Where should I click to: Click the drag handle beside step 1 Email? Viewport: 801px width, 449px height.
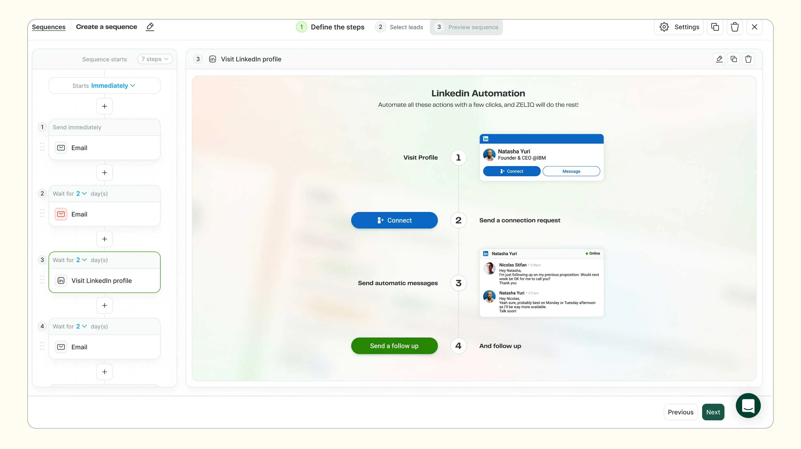coord(42,147)
